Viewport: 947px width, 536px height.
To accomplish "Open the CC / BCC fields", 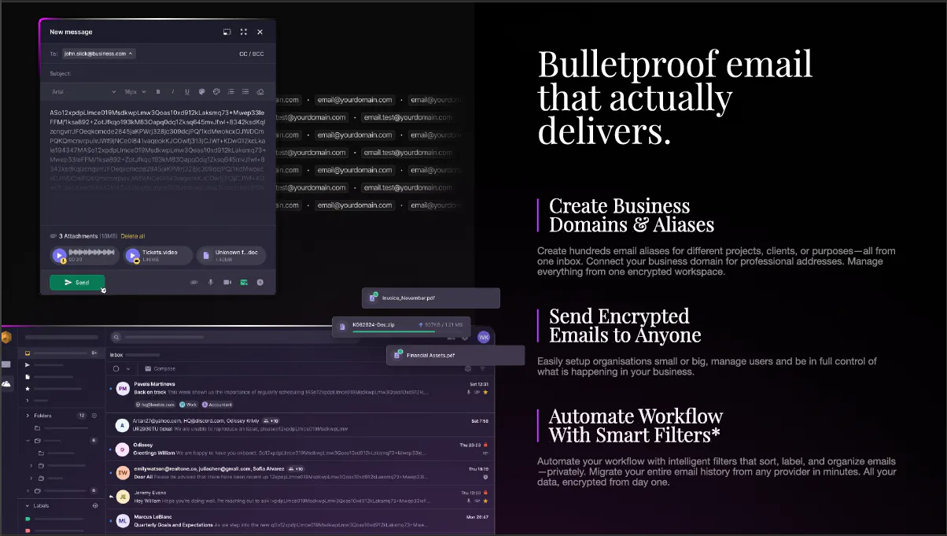I will pos(252,54).
